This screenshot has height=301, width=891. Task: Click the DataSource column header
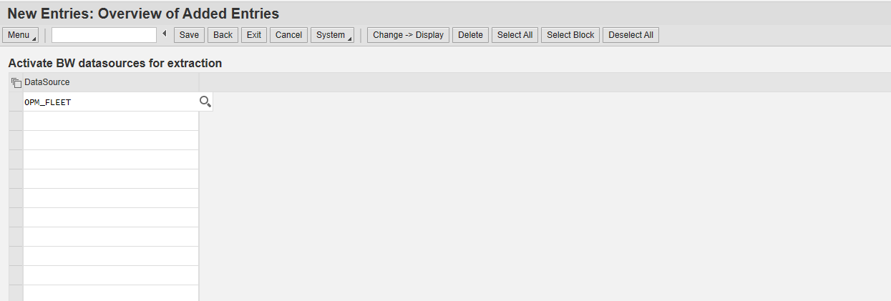click(47, 82)
